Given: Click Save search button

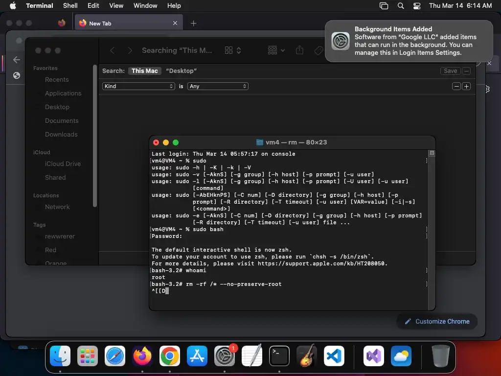Looking at the screenshot, I should coord(451,71).
